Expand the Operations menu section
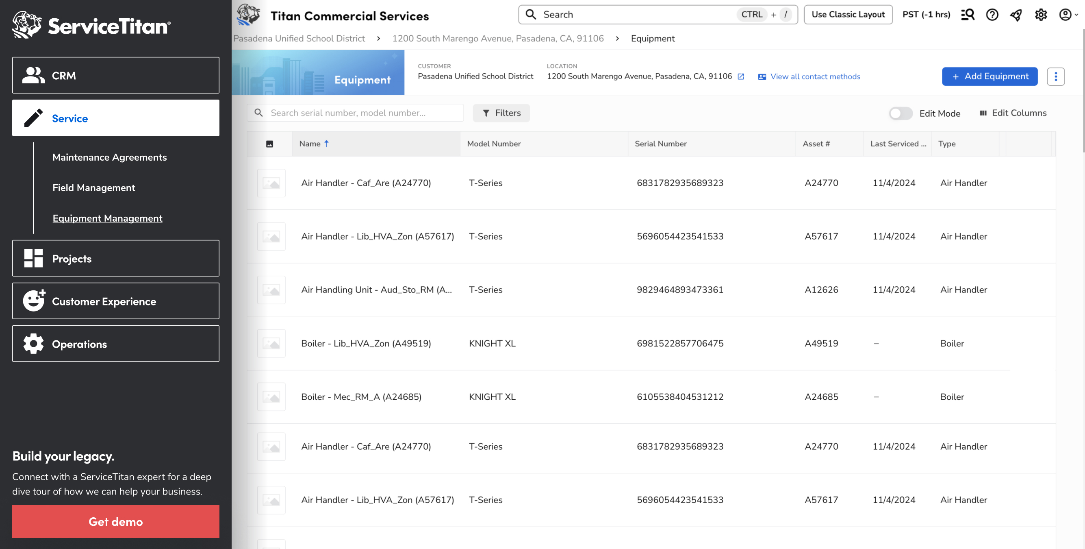 pyautogui.click(x=116, y=344)
